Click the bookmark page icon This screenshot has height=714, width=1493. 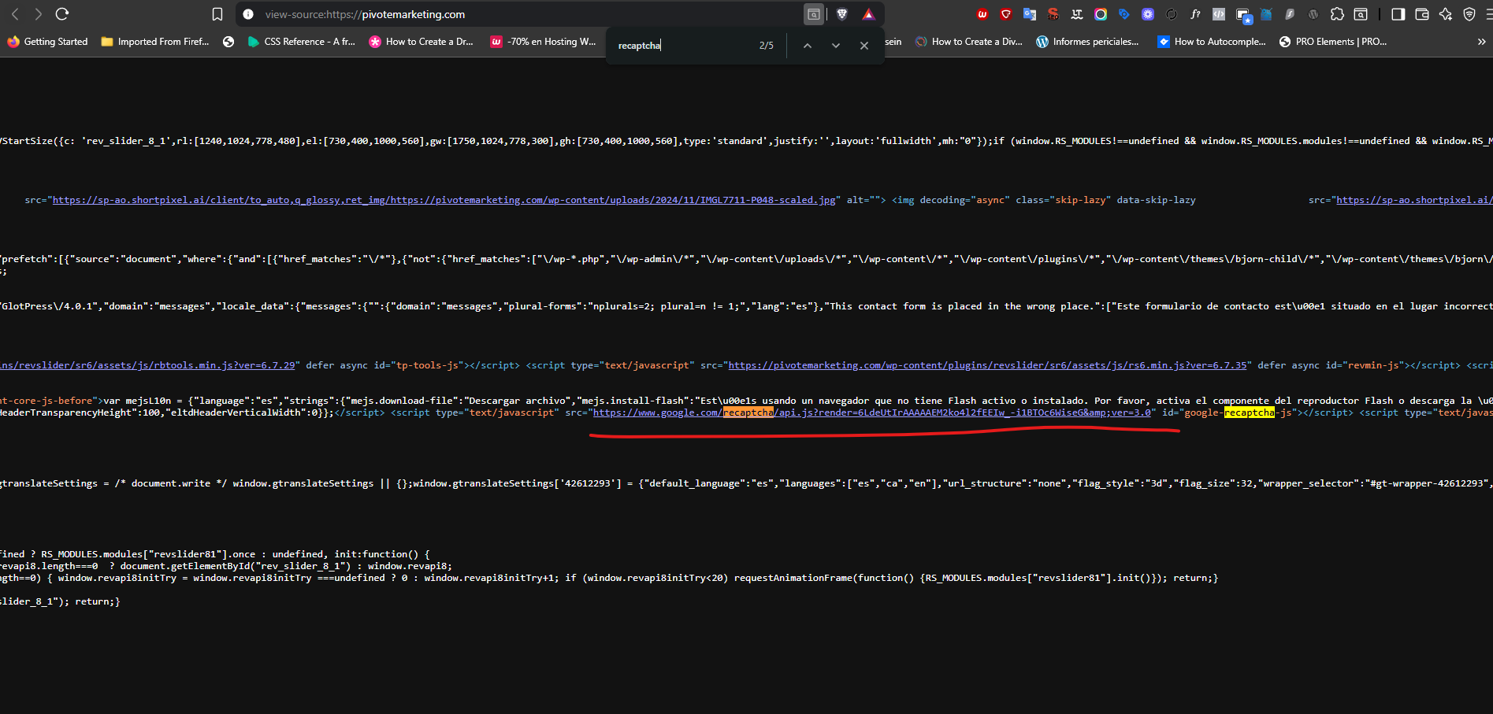point(217,14)
